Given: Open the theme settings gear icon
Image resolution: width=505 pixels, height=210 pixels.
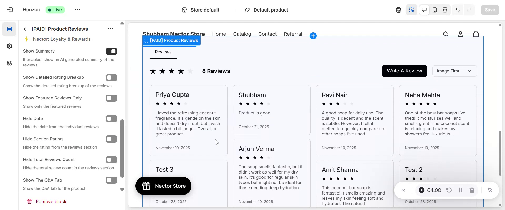Looking at the screenshot, I should (x=9, y=46).
